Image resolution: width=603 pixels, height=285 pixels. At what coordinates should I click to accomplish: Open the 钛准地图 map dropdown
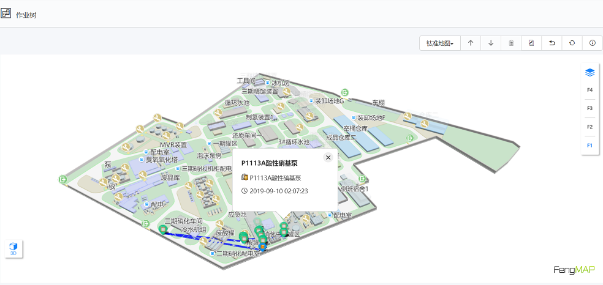tap(439, 43)
